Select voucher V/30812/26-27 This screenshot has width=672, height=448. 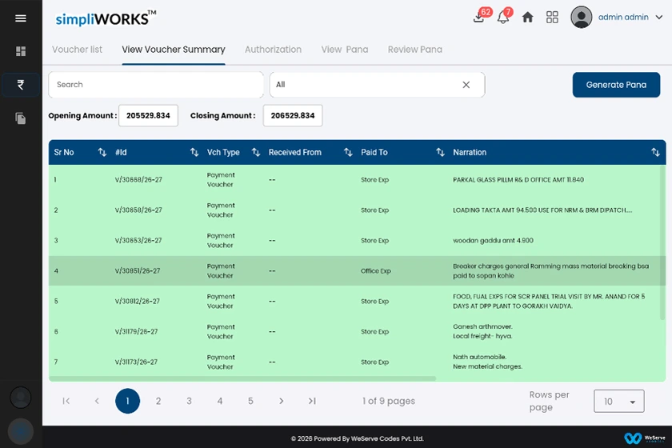pos(137,302)
